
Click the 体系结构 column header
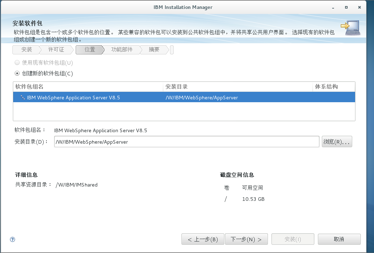coord(324,87)
